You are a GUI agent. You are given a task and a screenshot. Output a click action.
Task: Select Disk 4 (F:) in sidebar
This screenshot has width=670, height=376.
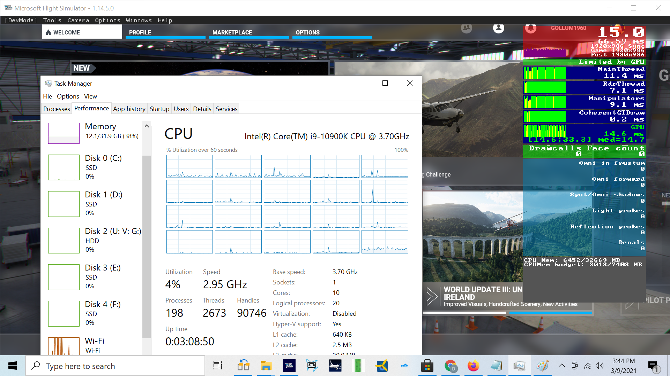coord(94,313)
